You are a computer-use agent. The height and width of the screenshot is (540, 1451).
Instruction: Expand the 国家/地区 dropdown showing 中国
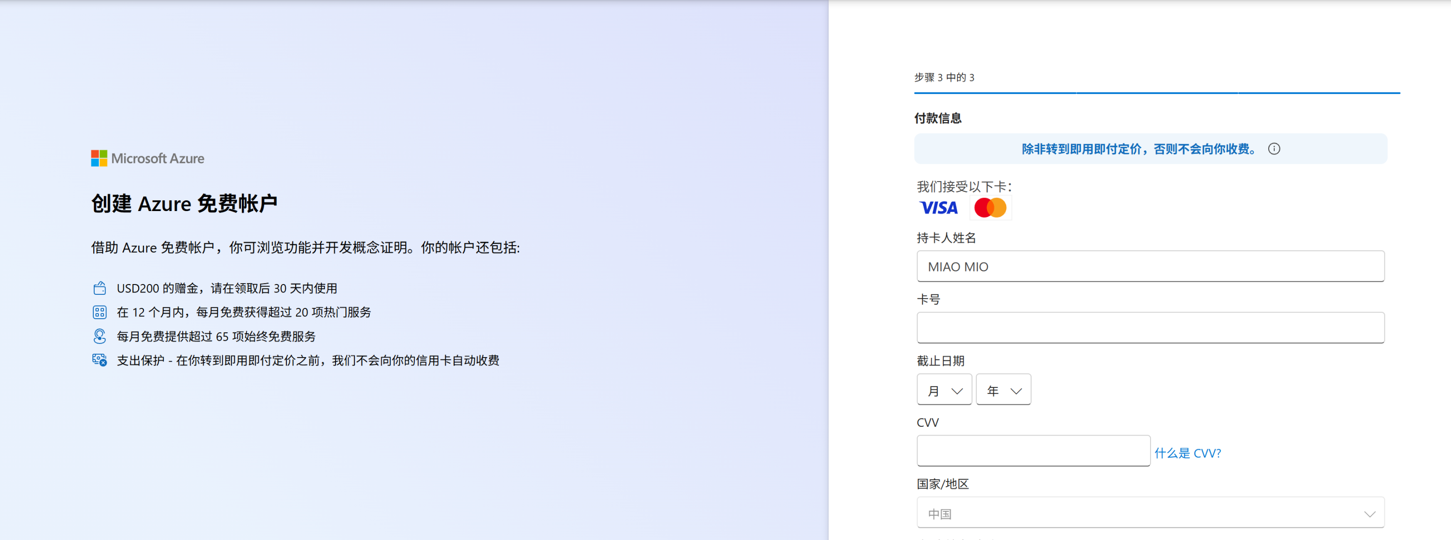1150,513
